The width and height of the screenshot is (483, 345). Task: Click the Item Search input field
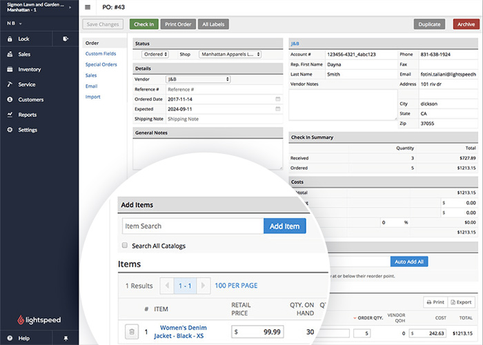[x=192, y=226]
